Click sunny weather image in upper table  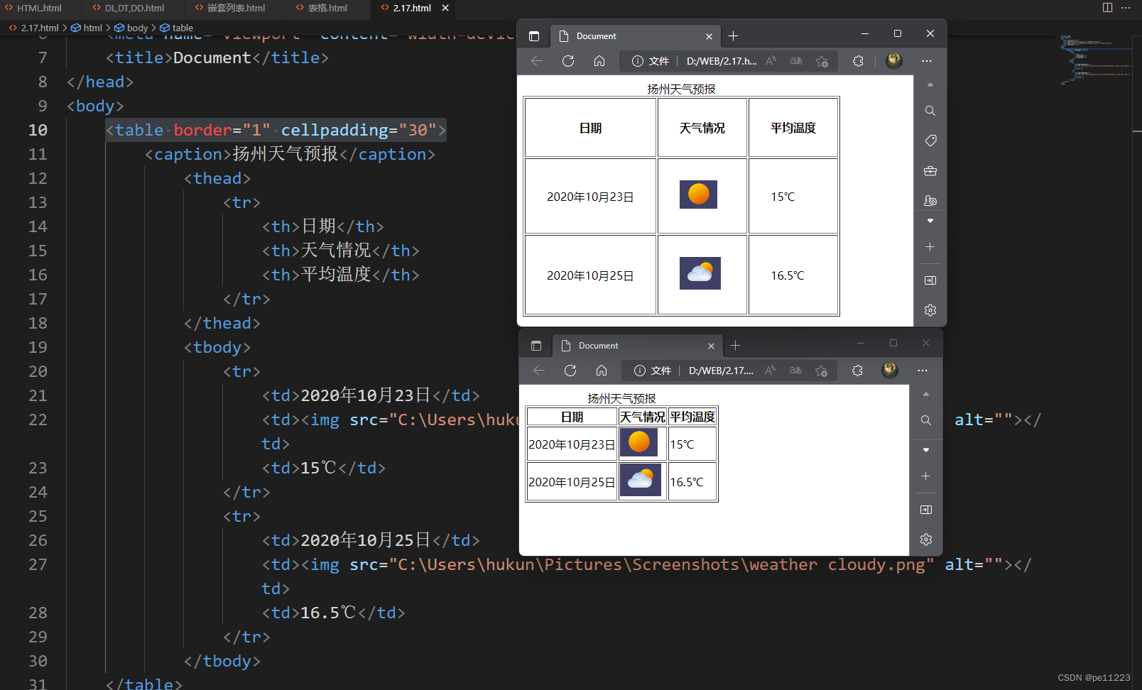point(698,195)
